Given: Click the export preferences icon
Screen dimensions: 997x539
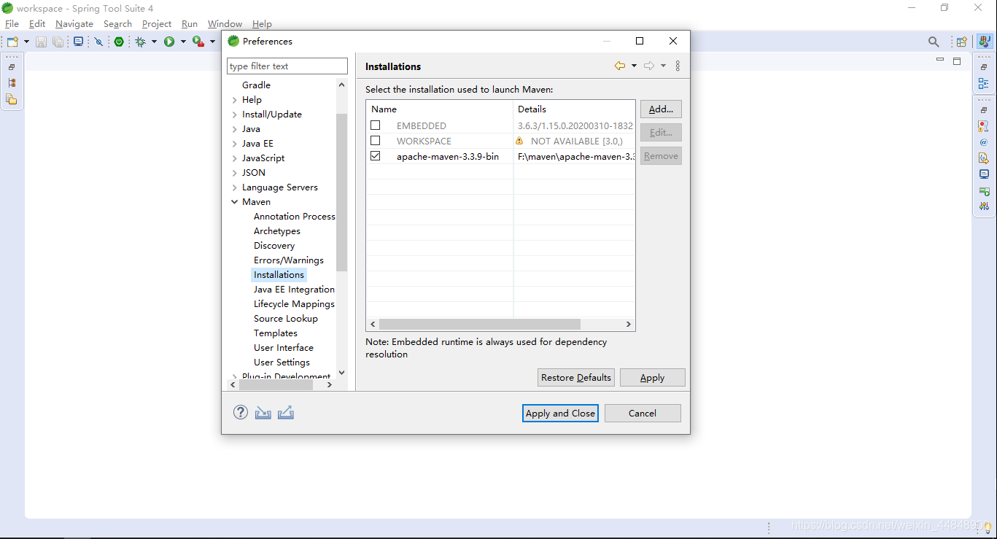Looking at the screenshot, I should point(286,412).
